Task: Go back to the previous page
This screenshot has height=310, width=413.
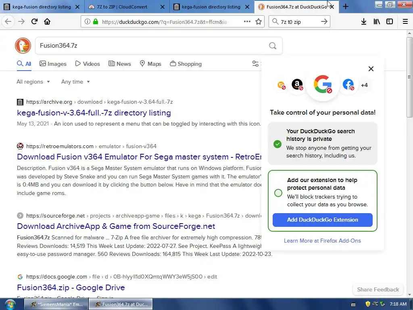Action: [8, 21]
